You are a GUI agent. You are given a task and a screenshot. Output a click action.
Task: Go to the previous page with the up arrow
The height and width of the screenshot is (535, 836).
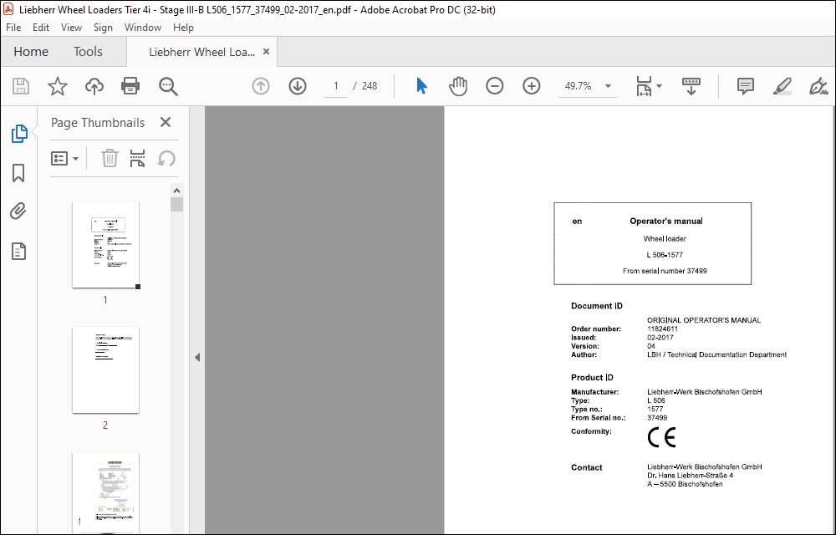click(261, 86)
